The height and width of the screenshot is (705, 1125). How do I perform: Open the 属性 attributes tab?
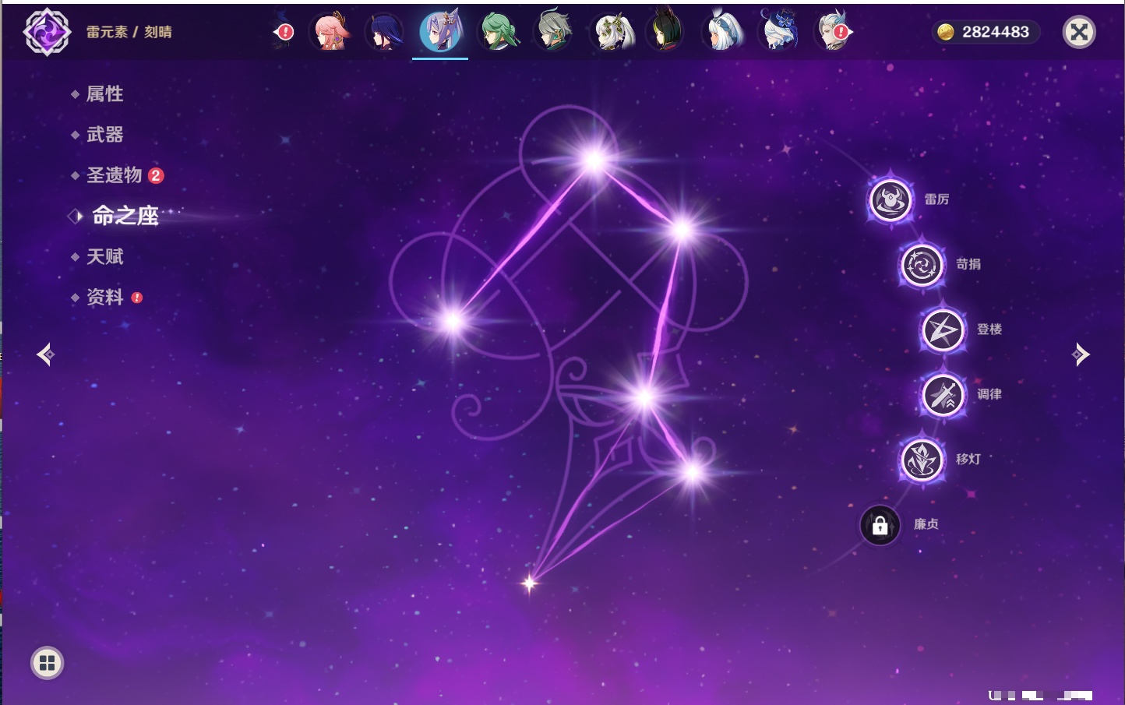pos(105,94)
